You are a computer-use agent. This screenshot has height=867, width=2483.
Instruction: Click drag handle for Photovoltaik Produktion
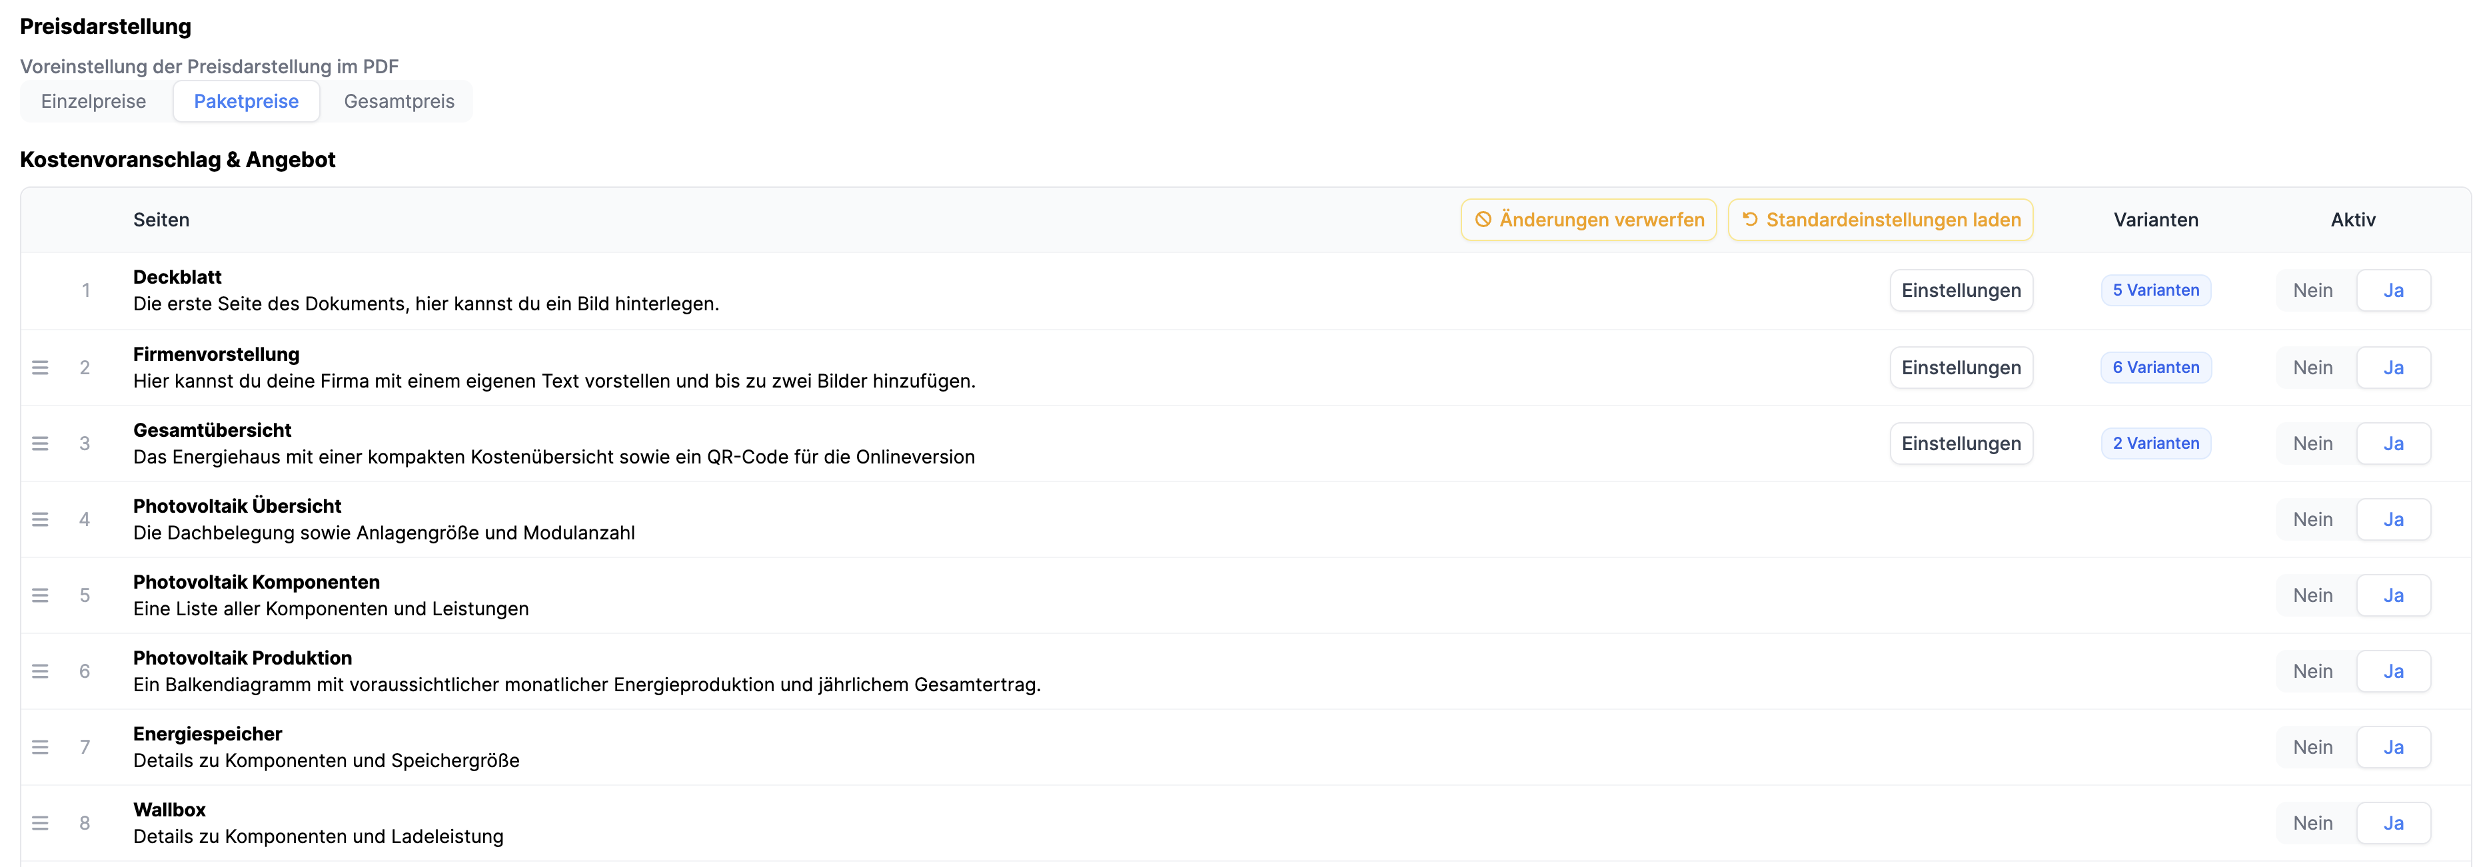point(39,671)
